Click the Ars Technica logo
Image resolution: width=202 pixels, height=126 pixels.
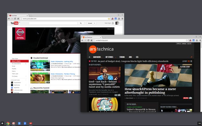click(x=101, y=49)
